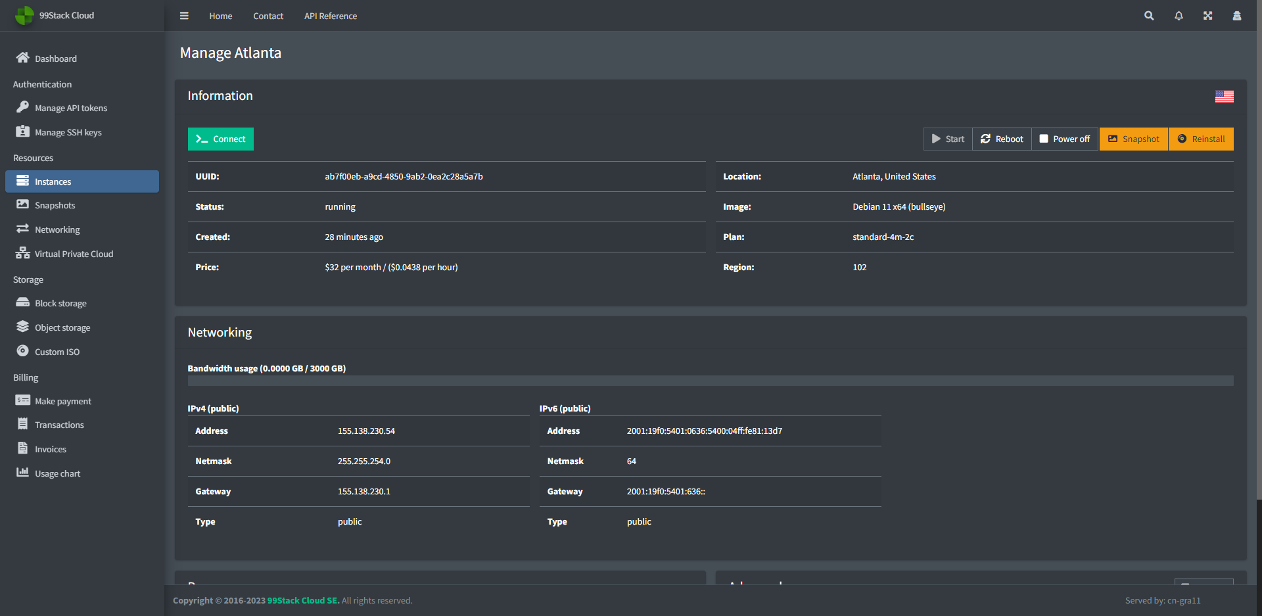Open Networking in the sidebar
Image resolution: width=1262 pixels, height=616 pixels.
click(82, 229)
